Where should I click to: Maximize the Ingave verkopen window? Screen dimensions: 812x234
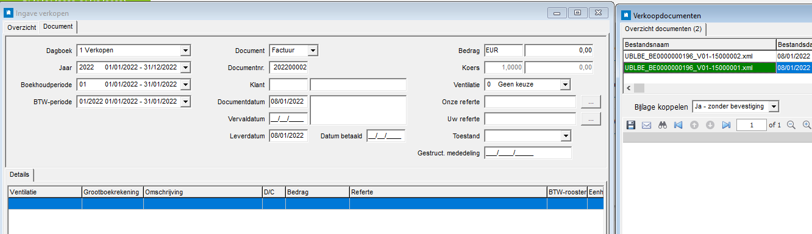coord(577,12)
